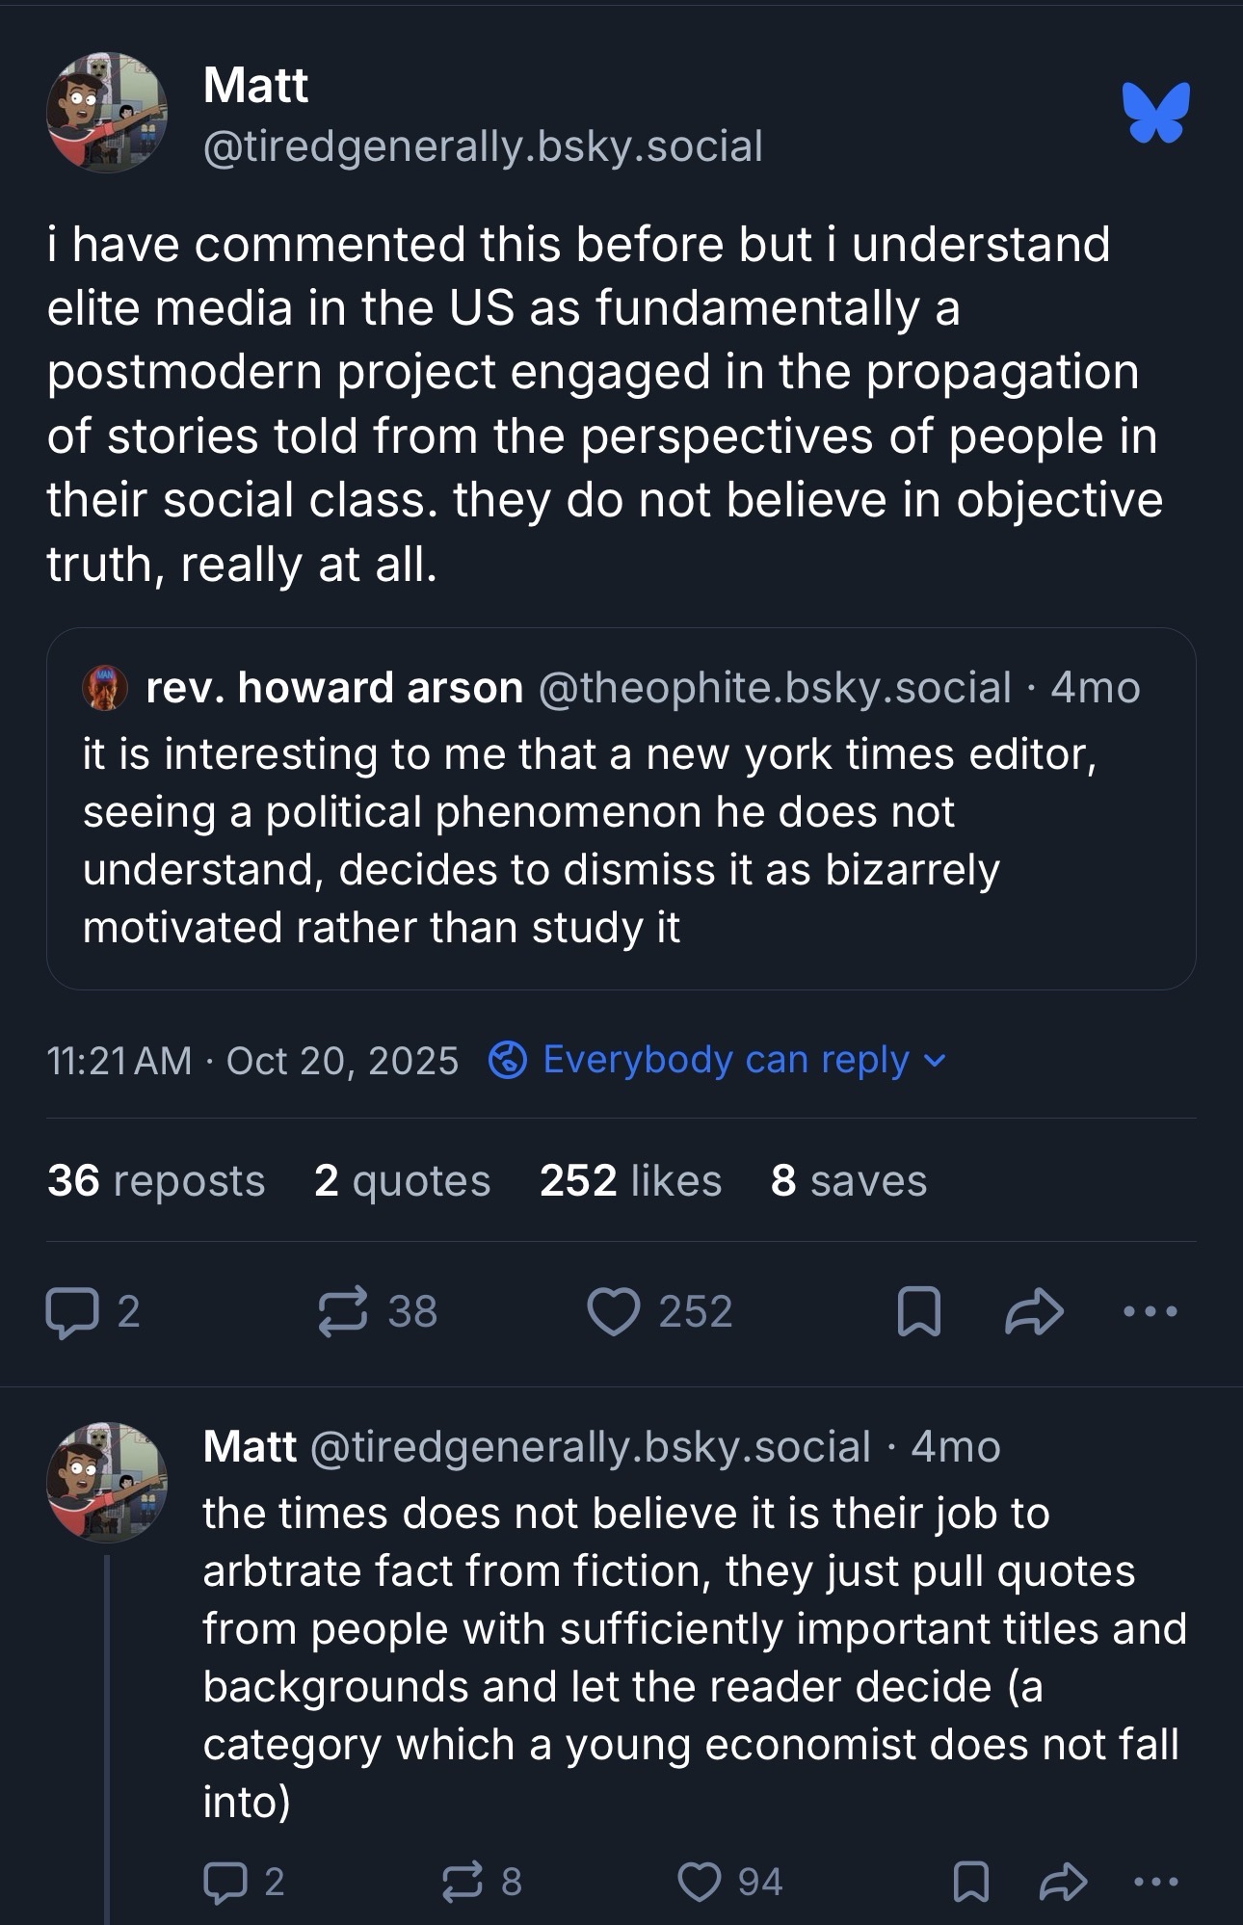View the 36 reposts list

pos(156,1180)
